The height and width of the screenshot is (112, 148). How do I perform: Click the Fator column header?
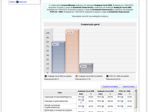(x=60, y=93)
